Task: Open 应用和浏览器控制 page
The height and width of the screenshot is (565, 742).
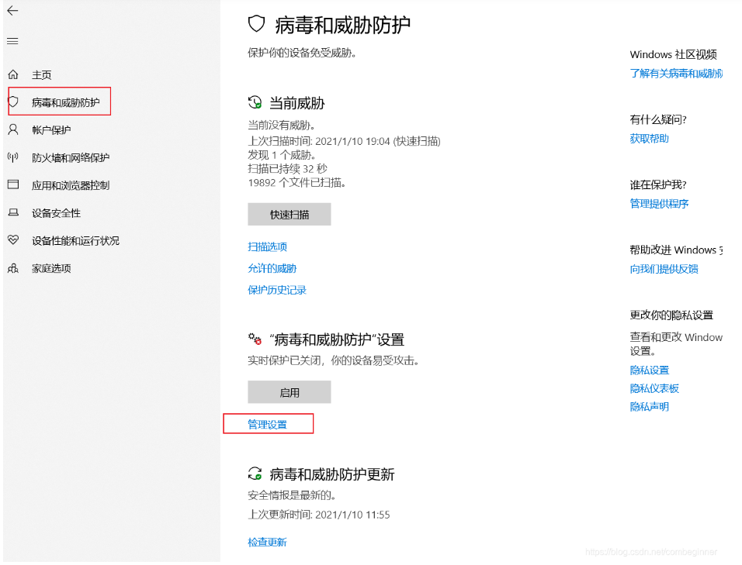Action: pyautogui.click(x=71, y=185)
